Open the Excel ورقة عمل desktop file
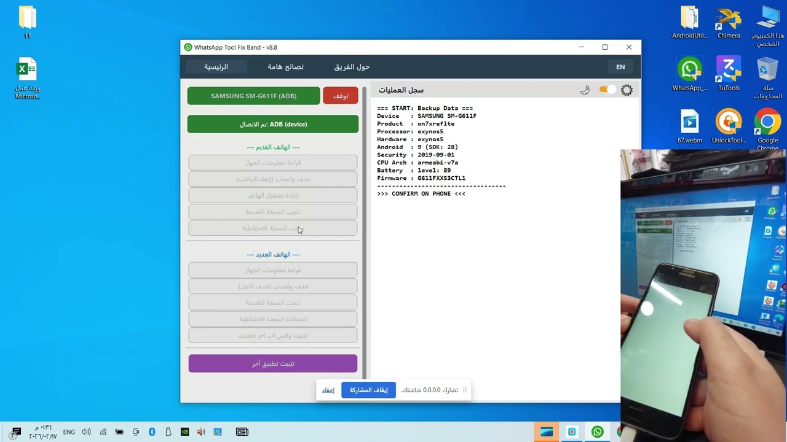Viewport: 787px width, 442px height. [27, 78]
